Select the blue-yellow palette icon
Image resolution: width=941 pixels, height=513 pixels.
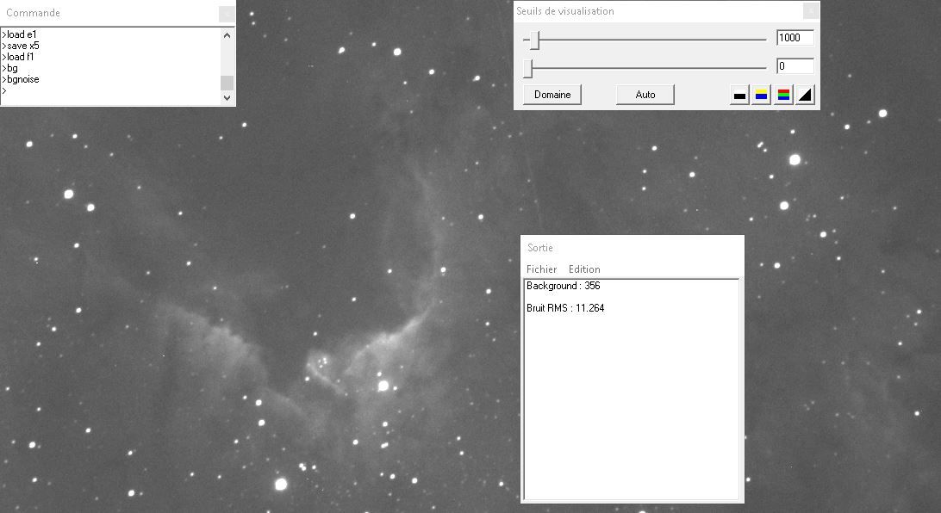tap(761, 95)
